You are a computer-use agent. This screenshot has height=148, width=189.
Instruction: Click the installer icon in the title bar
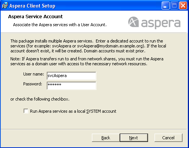coord(5,6)
